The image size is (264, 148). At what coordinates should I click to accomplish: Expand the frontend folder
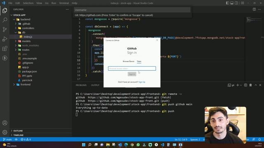(14, 85)
